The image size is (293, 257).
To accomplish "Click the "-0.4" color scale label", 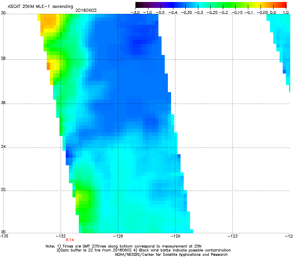I will [173, 13].
